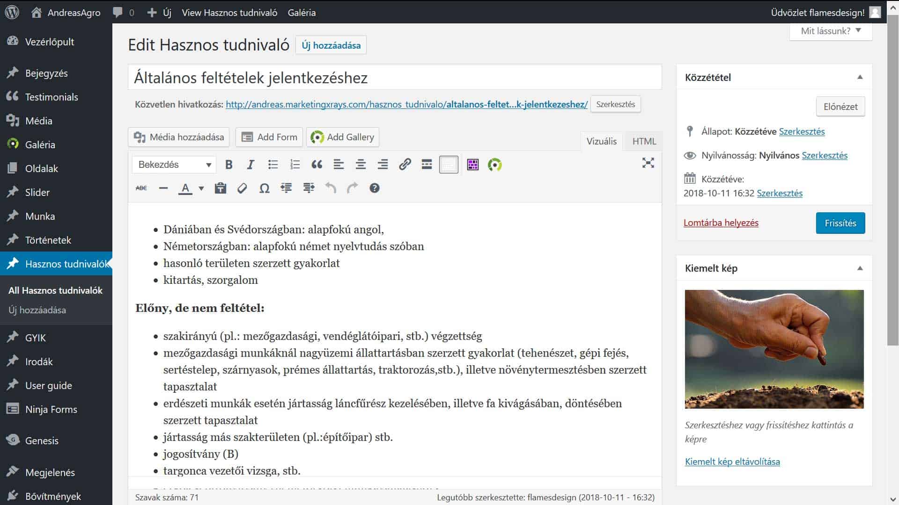Switch to the Vizuális editor tab
The width and height of the screenshot is (899, 505).
602,141
